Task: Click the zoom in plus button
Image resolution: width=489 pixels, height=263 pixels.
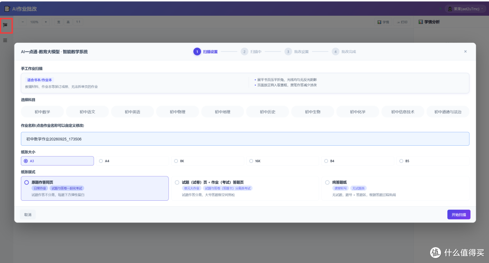Action: pos(46,22)
